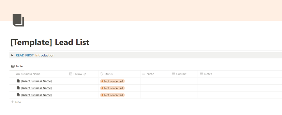The width and height of the screenshot is (282, 115).
Task: Open the Notes column header
Action: [x=208, y=74]
